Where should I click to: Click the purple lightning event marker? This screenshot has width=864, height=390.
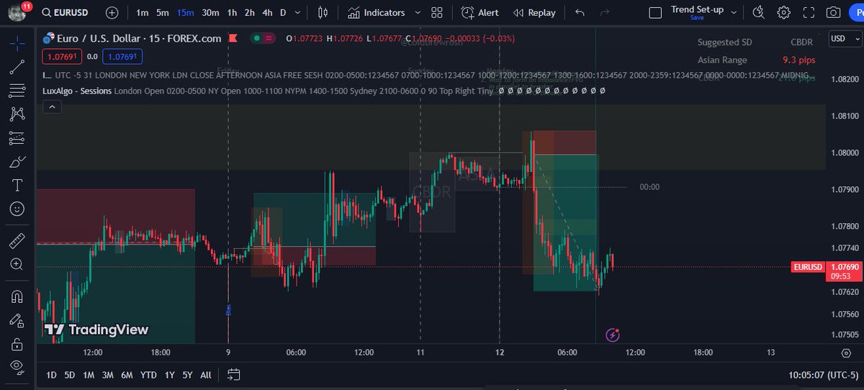[x=613, y=335]
